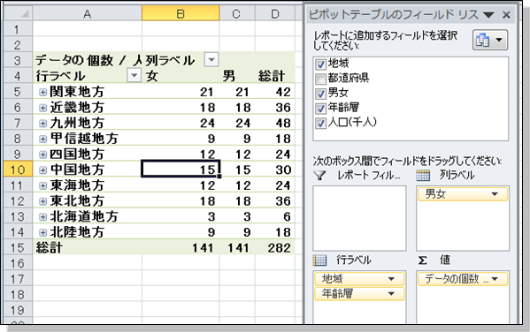Expand the 九州地方 row group
The width and height of the screenshot is (530, 332).
42,123
